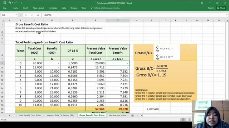Click the Undo arrow icon
The image size is (229, 128).
click(x=10, y=2)
